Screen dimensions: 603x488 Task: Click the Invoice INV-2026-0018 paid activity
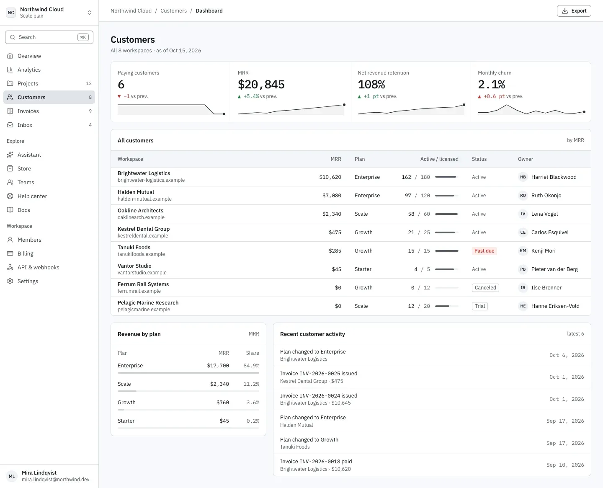pyautogui.click(x=432, y=465)
